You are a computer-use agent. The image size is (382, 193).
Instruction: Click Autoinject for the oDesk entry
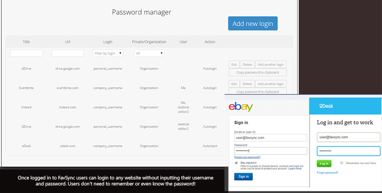(210, 146)
